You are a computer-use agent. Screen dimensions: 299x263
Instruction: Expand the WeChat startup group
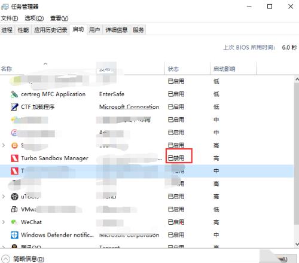tap(4, 222)
